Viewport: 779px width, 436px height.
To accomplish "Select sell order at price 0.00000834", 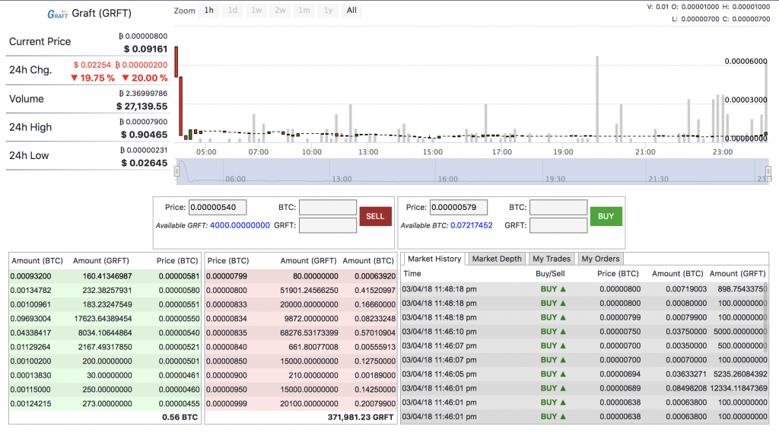I will click(x=300, y=319).
